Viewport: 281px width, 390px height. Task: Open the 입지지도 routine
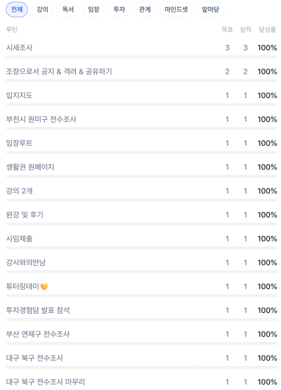(x=19, y=95)
